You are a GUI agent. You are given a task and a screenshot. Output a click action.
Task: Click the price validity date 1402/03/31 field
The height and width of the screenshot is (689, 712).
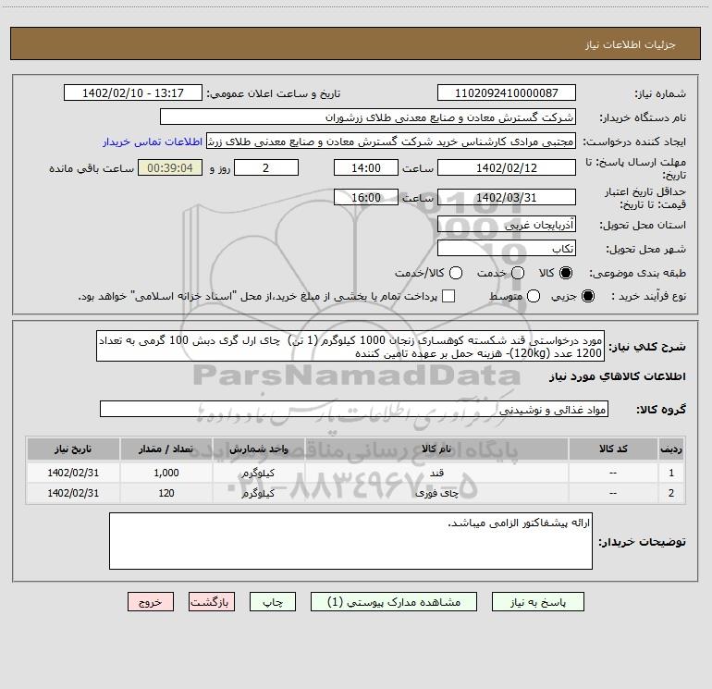(x=507, y=197)
